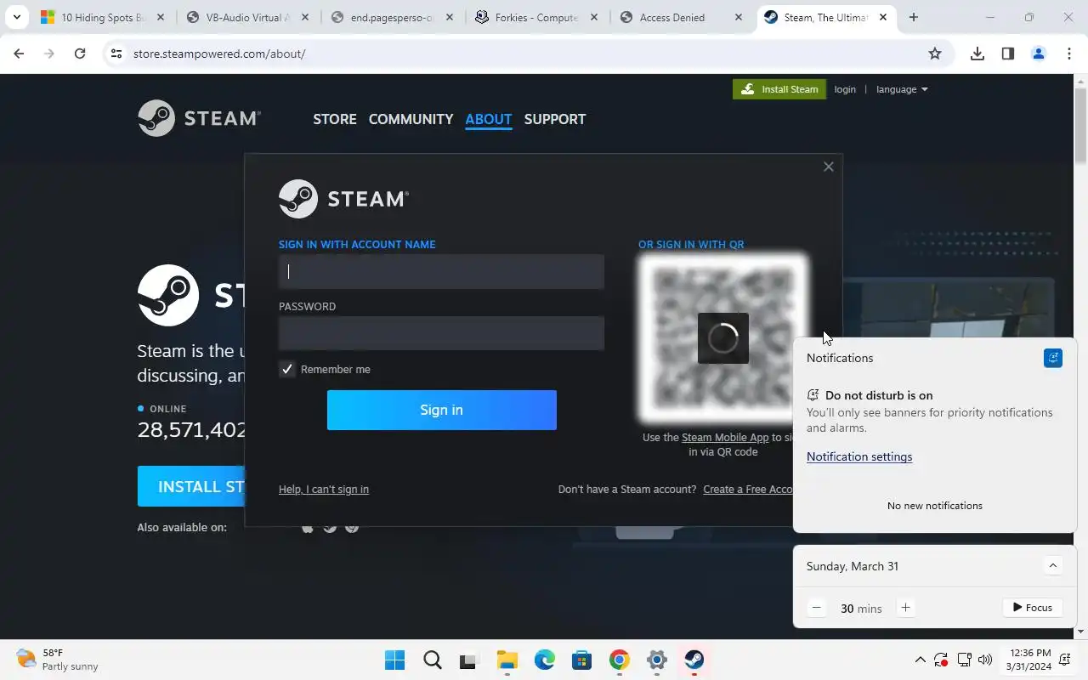Open the volume speaker tray icon

(985, 660)
